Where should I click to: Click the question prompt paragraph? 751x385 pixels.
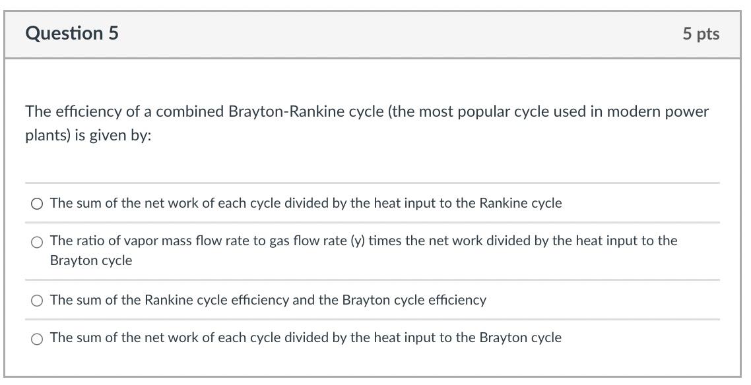coord(366,123)
